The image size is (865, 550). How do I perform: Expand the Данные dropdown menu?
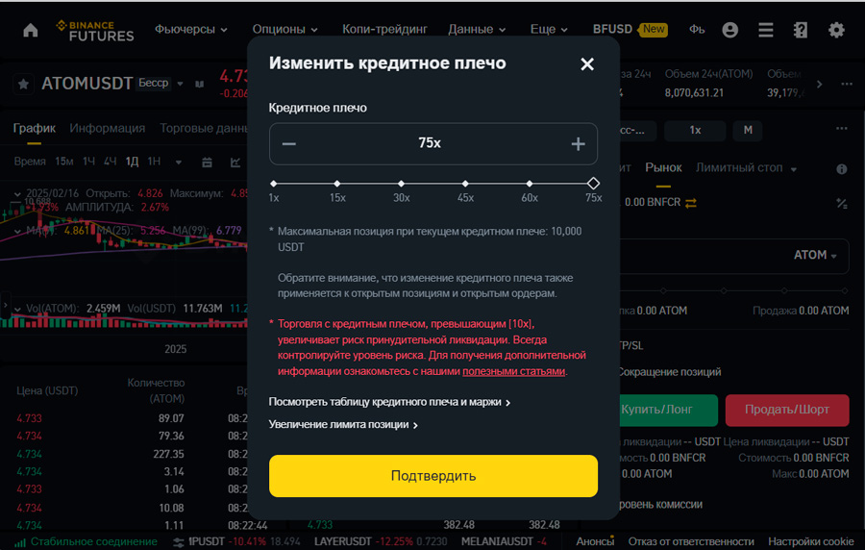[x=477, y=29]
